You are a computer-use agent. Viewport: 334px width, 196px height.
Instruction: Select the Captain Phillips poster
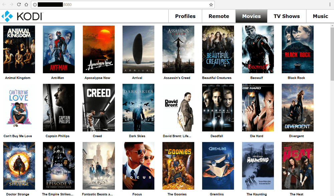click(x=59, y=107)
